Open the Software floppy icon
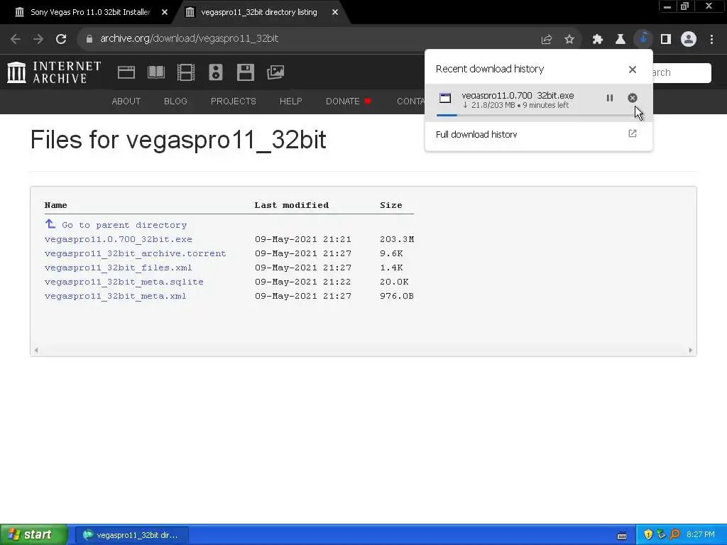 coord(245,72)
